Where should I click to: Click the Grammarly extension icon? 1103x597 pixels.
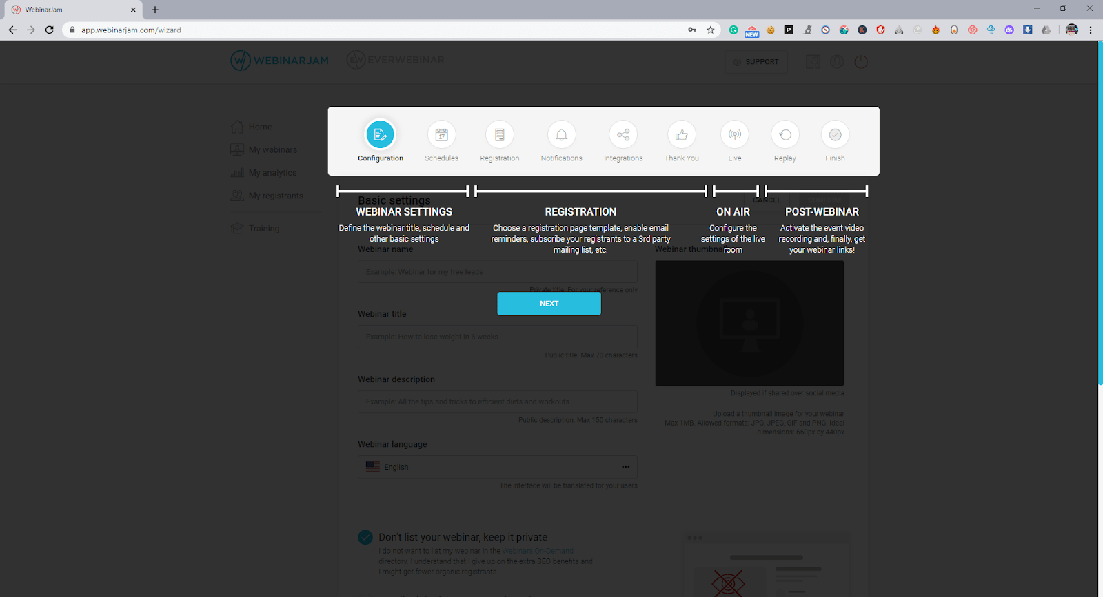[733, 30]
